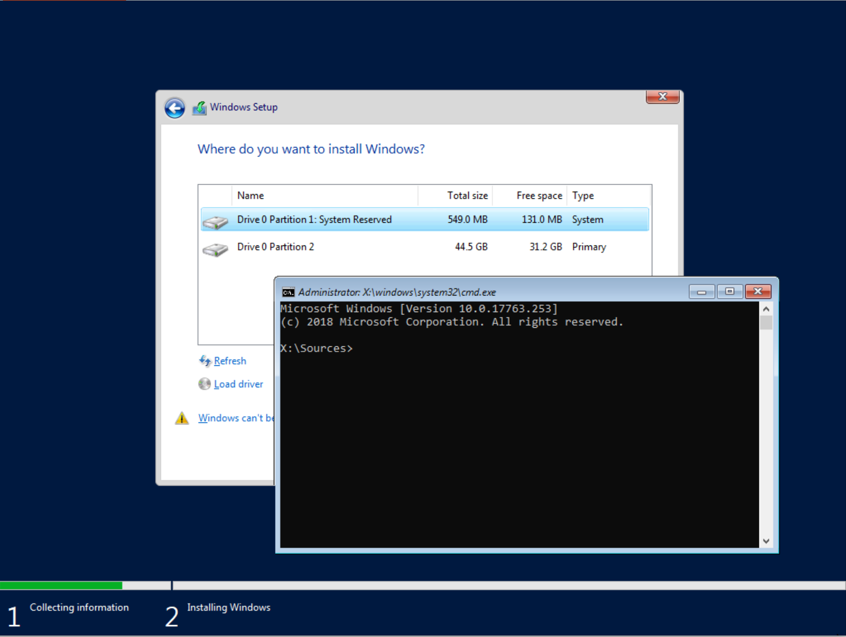
Task: Click the cmd.exe window title bar text
Action: coord(397,292)
